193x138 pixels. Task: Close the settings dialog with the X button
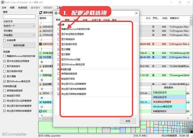[x=136, y=13]
